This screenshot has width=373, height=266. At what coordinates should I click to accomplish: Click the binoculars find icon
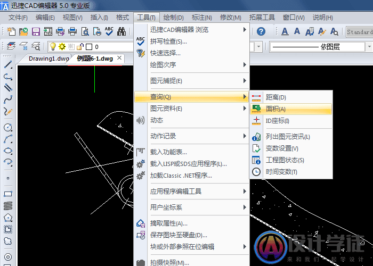121,31
